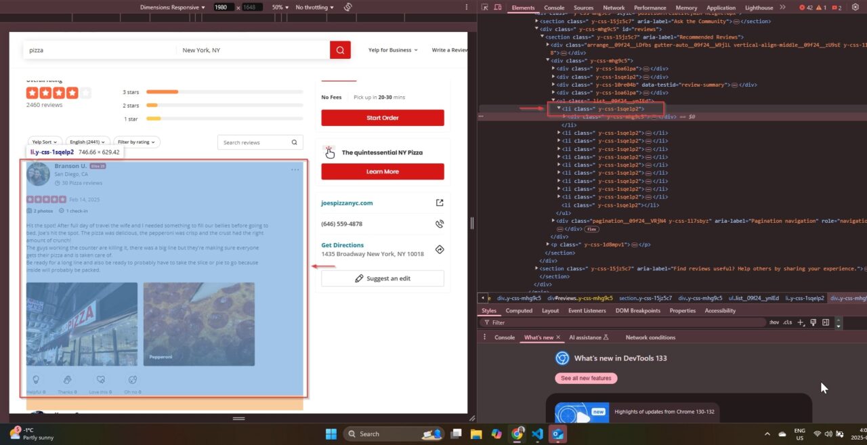Click the new style rule plus icon
This screenshot has width=867, height=445.
coord(801,322)
